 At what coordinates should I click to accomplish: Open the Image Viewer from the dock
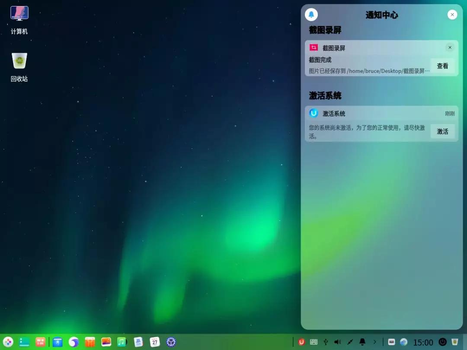(x=106, y=342)
